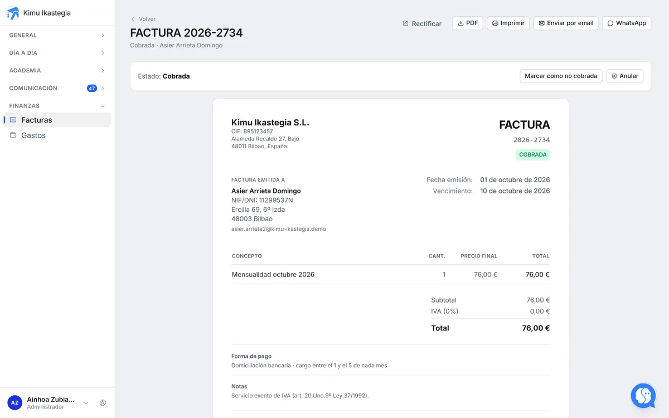This screenshot has height=418, width=669.
Task: Click the Subtotal label
Action: pyautogui.click(x=444, y=300)
